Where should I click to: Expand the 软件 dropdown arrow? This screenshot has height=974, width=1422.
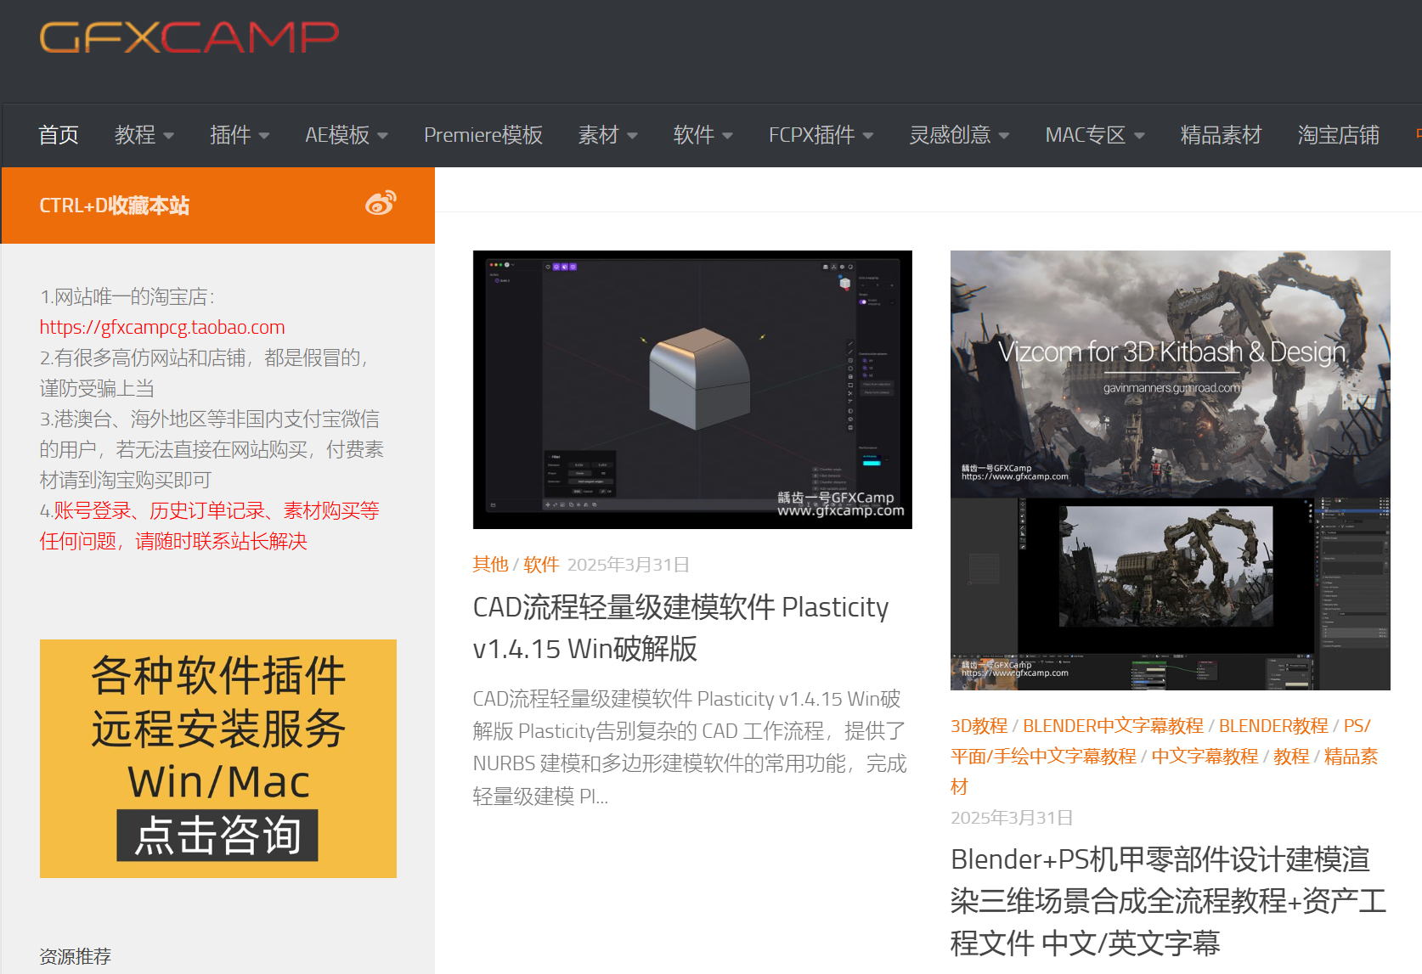click(x=727, y=136)
